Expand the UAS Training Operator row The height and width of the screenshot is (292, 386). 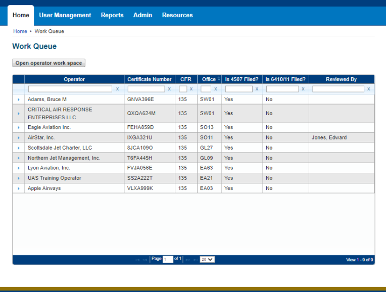click(19, 178)
